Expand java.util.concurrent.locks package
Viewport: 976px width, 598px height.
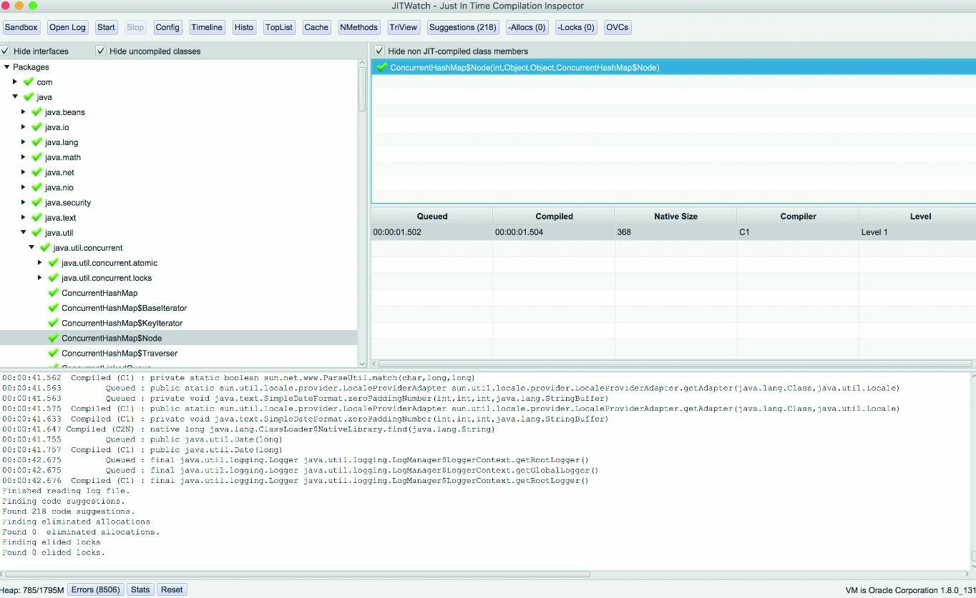(40, 277)
